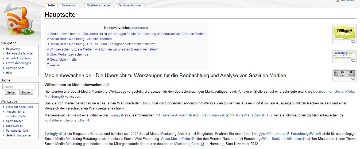360x149 pixels.
Task: Enlarge the third screenshot thumbnail via its magnify icon
Action: tap(353, 79)
